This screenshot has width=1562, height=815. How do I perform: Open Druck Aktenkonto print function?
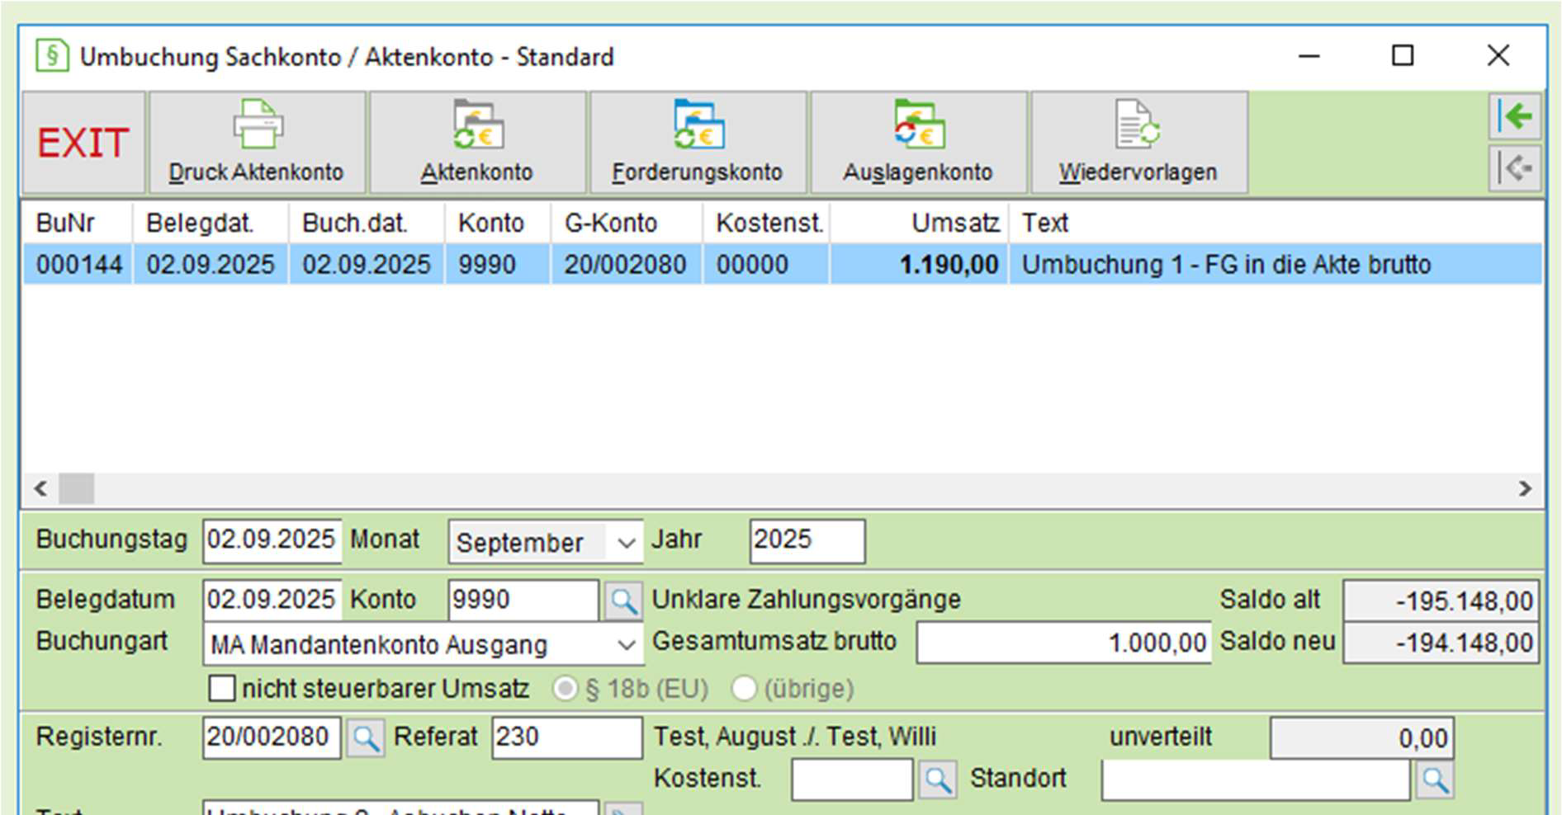click(x=257, y=143)
